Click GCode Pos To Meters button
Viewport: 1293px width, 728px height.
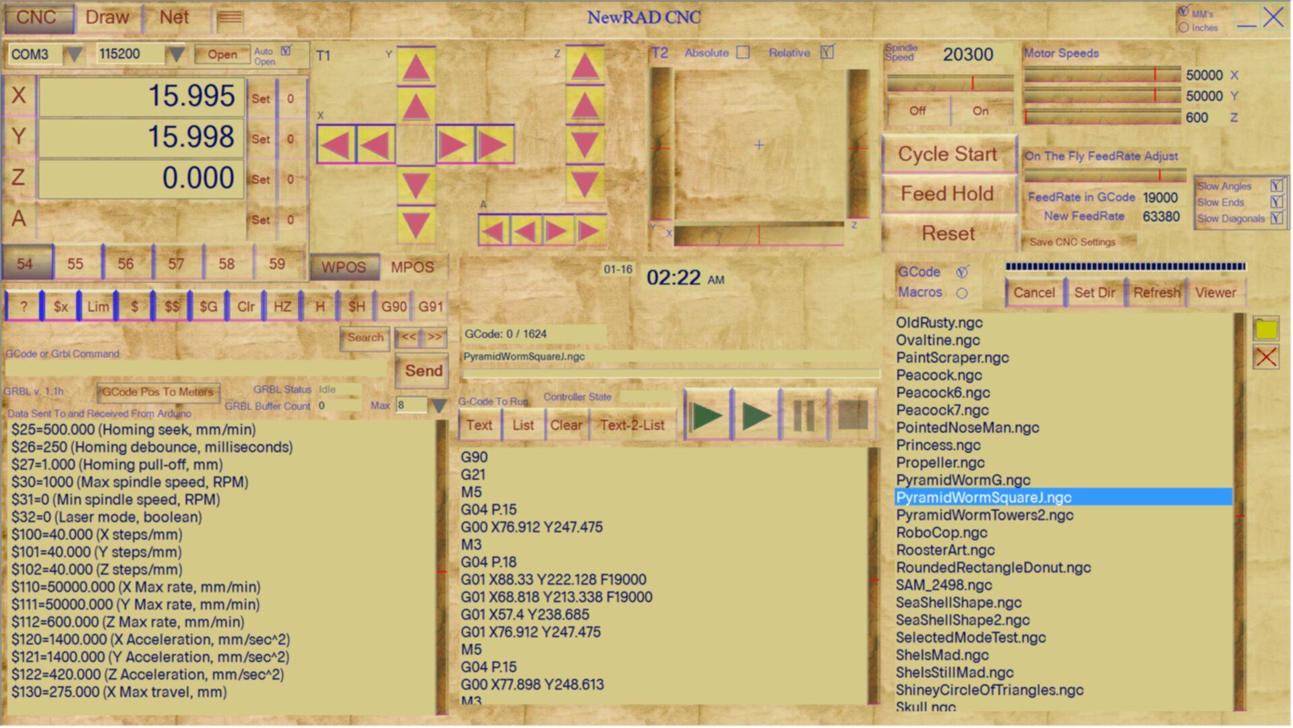158,392
